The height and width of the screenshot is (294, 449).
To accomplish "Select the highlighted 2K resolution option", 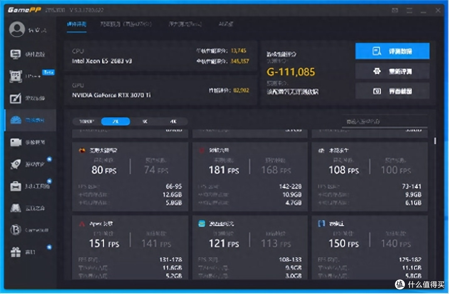I will click(116, 121).
